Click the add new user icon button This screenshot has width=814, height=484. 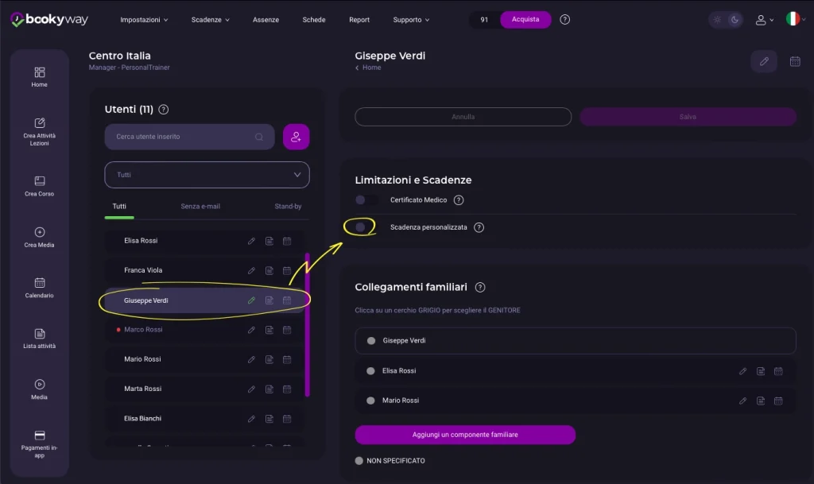click(x=296, y=137)
